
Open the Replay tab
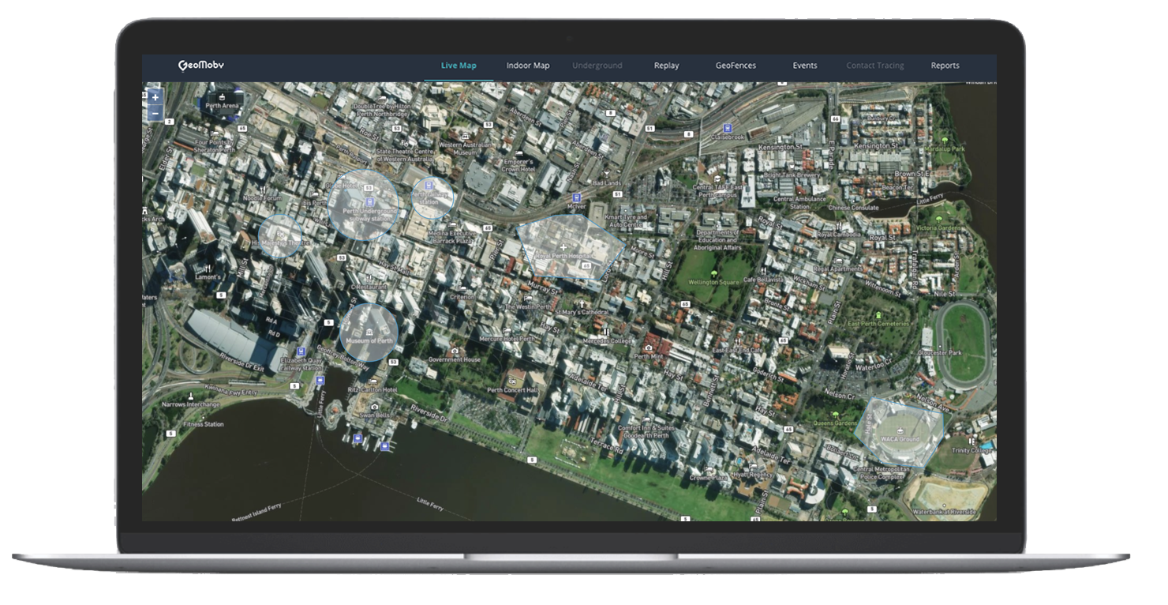pyautogui.click(x=666, y=66)
